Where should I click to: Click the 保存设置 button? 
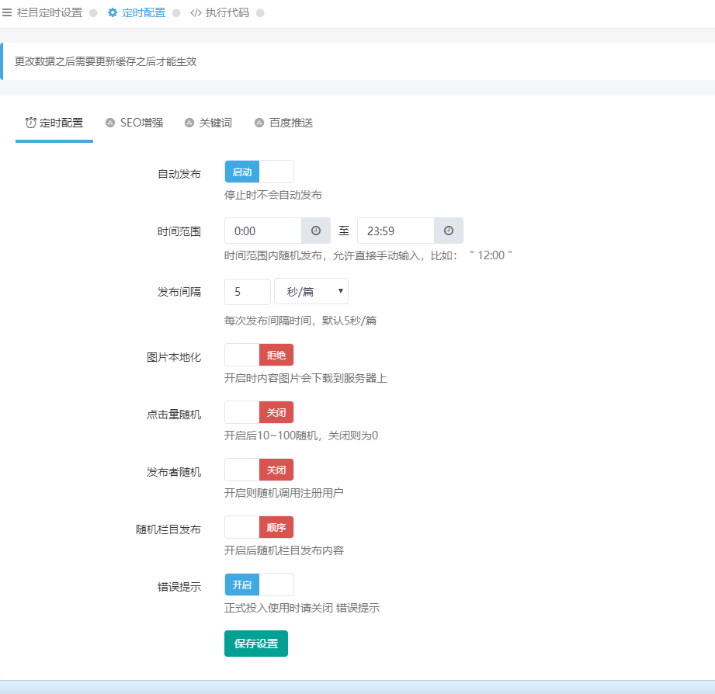pyautogui.click(x=256, y=644)
